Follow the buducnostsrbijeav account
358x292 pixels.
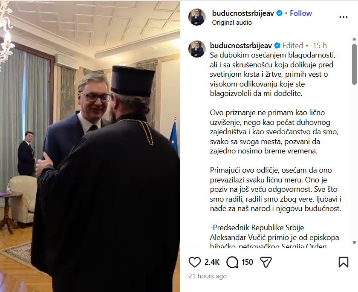301,13
